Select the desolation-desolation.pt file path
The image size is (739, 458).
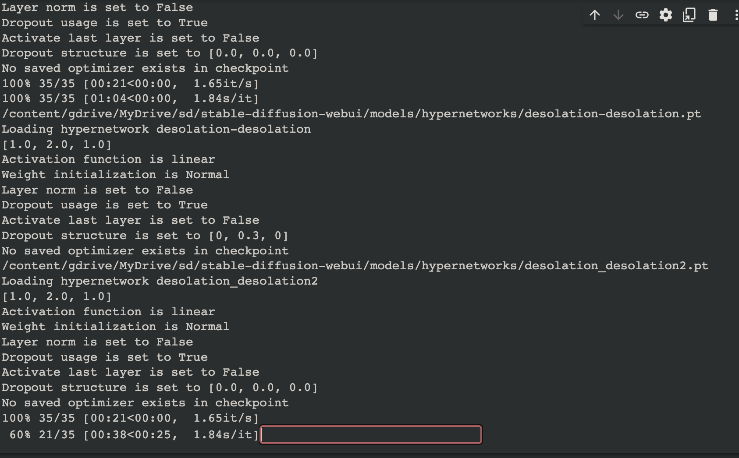point(351,113)
